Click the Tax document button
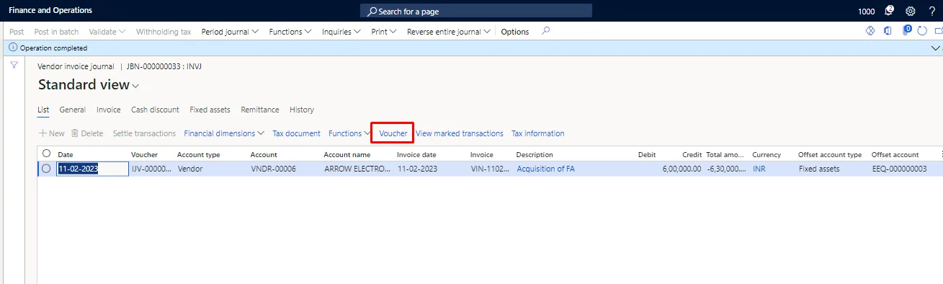Viewport: 943px width, 284px height. tap(297, 133)
